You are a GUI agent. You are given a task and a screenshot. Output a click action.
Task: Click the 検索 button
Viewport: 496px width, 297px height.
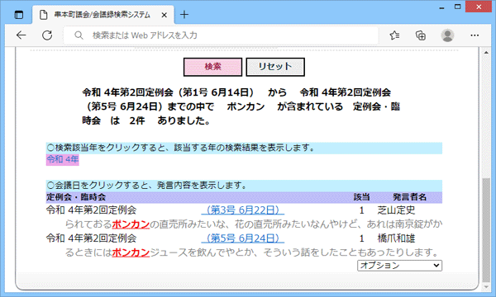213,67
